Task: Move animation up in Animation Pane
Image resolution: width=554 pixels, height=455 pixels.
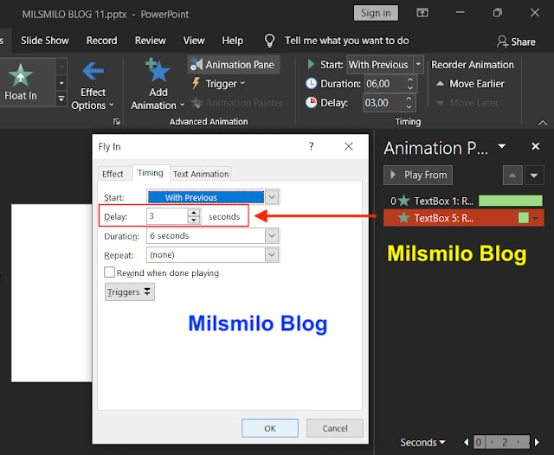Action: click(x=512, y=175)
